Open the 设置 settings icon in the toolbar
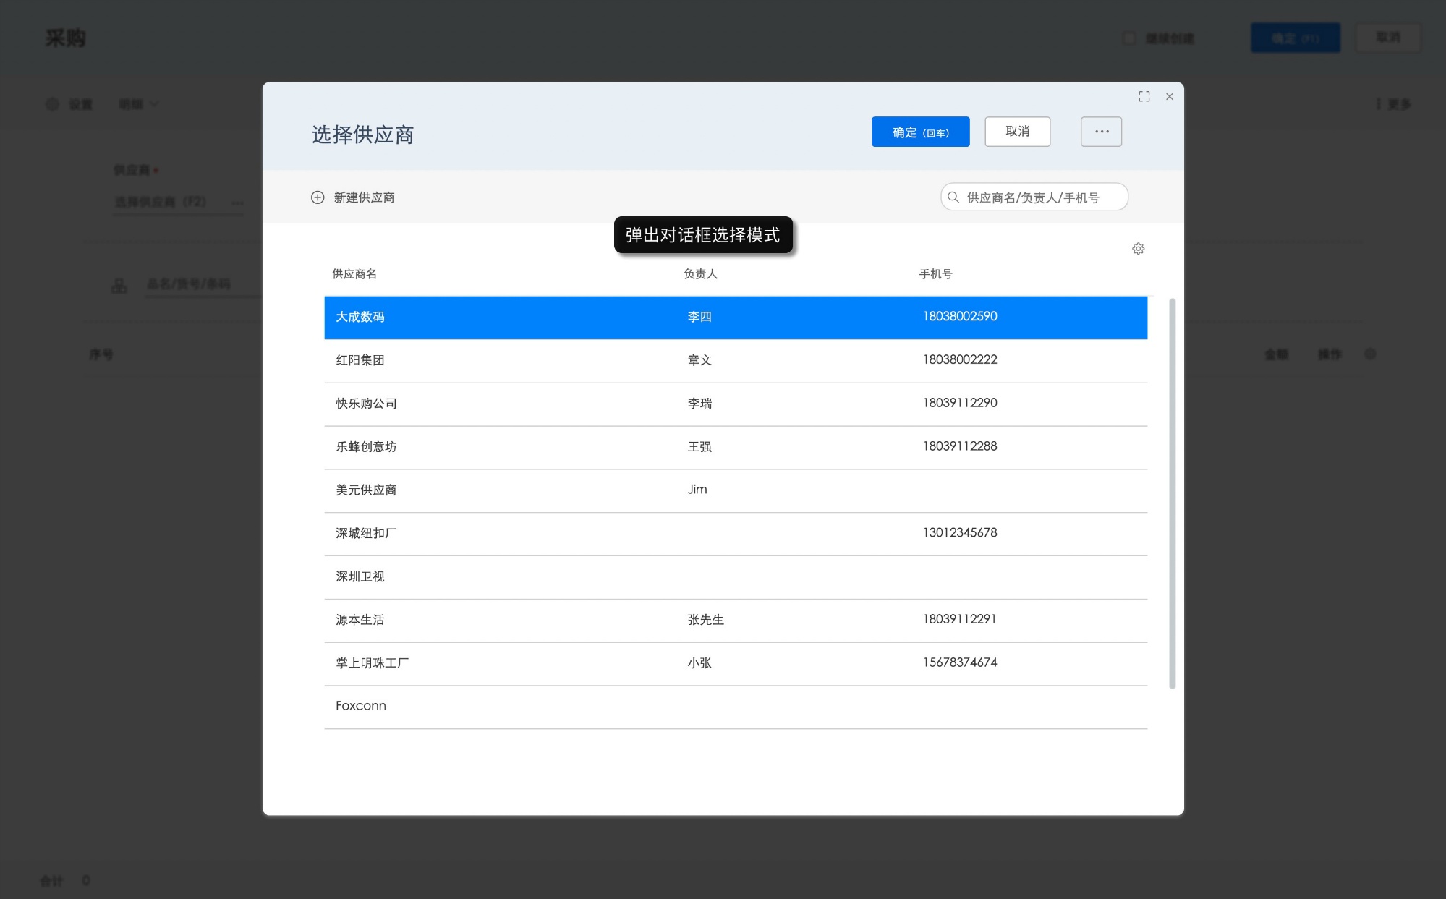Screen dimensions: 1446x899 (51, 103)
